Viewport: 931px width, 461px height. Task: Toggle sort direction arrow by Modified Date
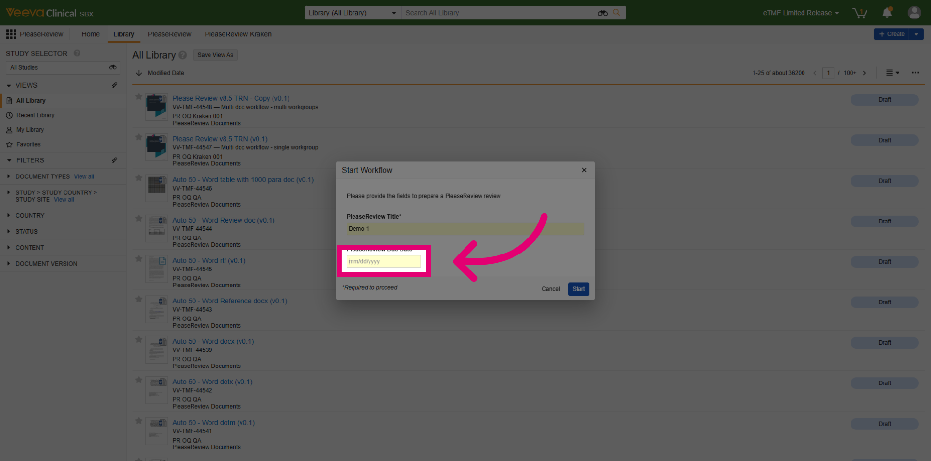(x=139, y=73)
